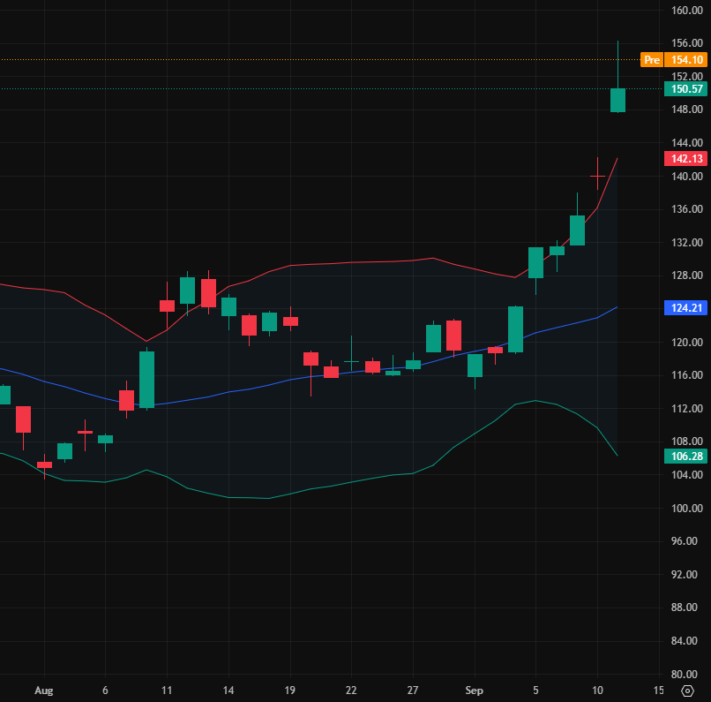
Task: Click the 11 date label on time axis
Action: point(167,691)
